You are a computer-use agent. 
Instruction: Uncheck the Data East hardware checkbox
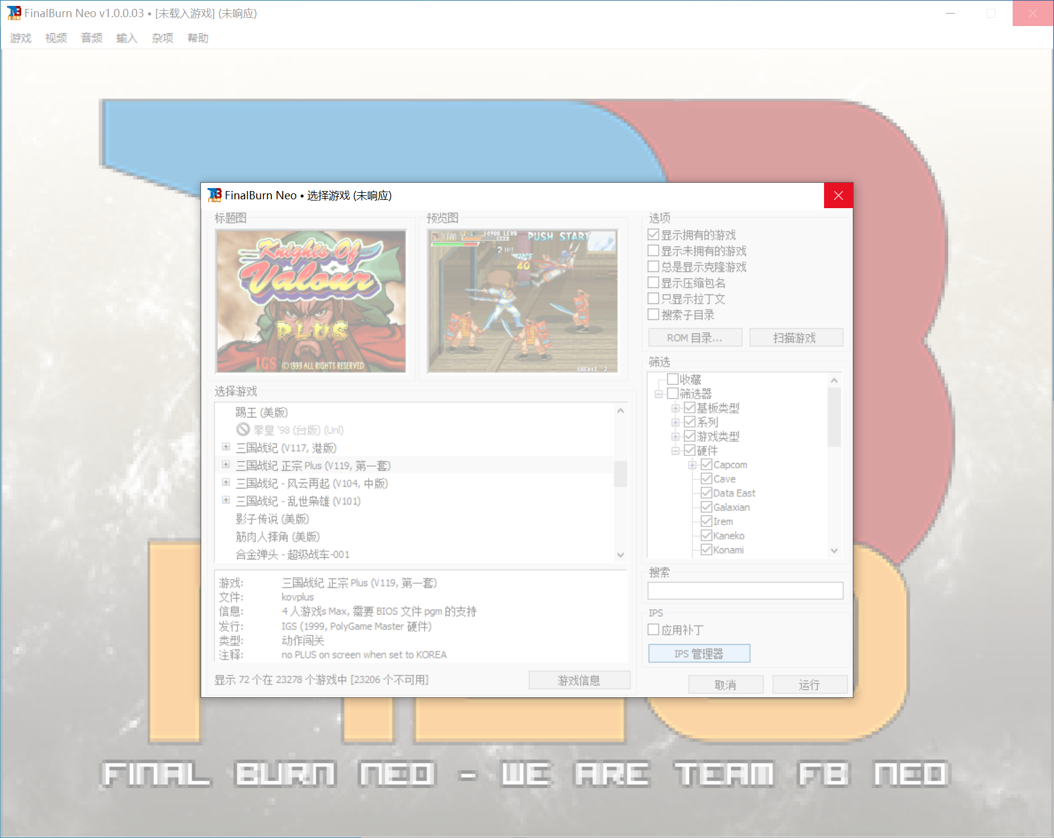point(706,493)
